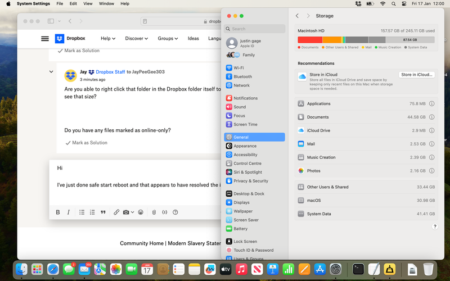Expand the insert photo dropdown arrow

tap(132, 212)
